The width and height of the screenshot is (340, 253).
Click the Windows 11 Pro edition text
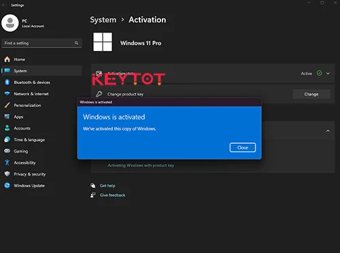click(141, 43)
